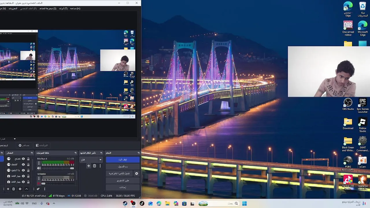Screen dimensions: 370x208
Task: Open the Docks menu beside the Profile menu
Action: (x=13, y=8)
